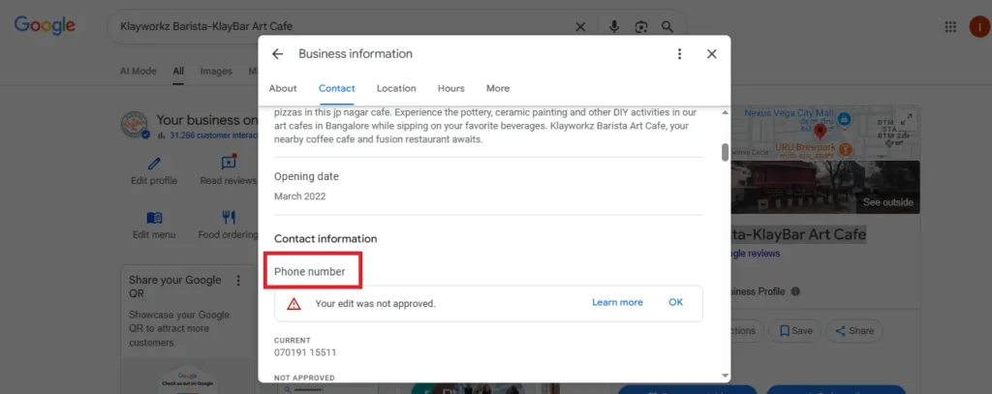The width and height of the screenshot is (992, 394).
Task: Click the Contact information heading
Action: pos(325,239)
